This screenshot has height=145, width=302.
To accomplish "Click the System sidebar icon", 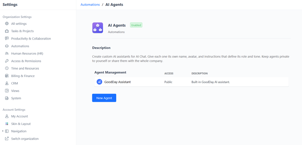I will click(x=7, y=98).
